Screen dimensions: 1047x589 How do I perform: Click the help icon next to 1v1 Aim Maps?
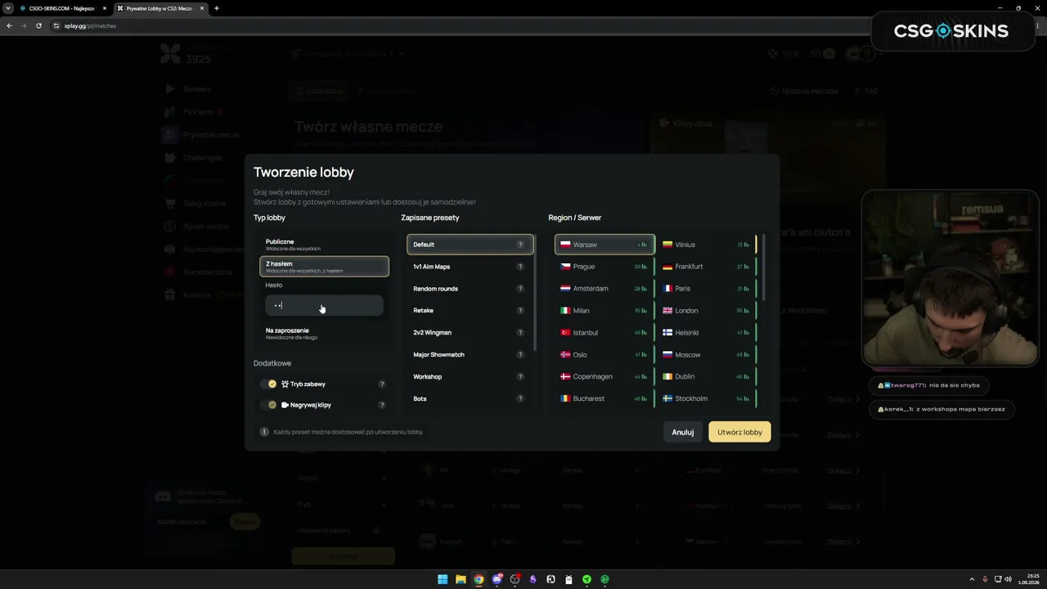[520, 267]
